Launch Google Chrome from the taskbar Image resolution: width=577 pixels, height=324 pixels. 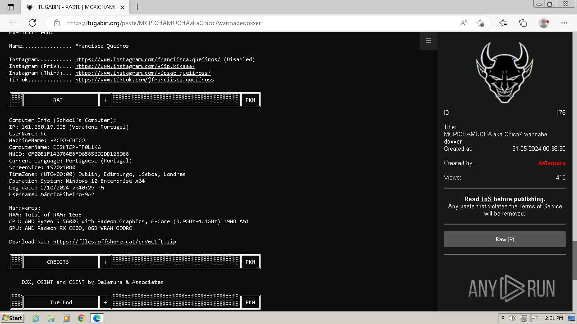click(81, 318)
